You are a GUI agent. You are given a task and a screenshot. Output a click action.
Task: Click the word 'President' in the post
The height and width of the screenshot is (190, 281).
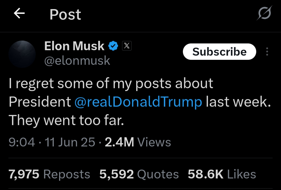click(40, 102)
